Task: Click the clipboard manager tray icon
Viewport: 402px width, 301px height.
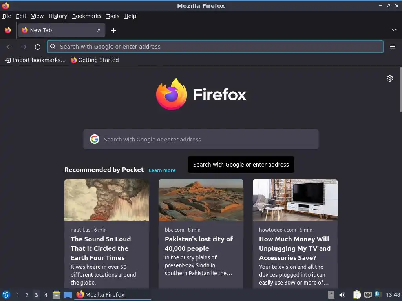Action: 357,295
